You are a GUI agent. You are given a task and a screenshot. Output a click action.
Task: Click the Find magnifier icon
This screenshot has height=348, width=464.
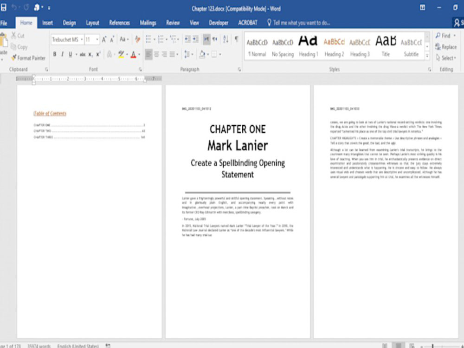[438, 36]
